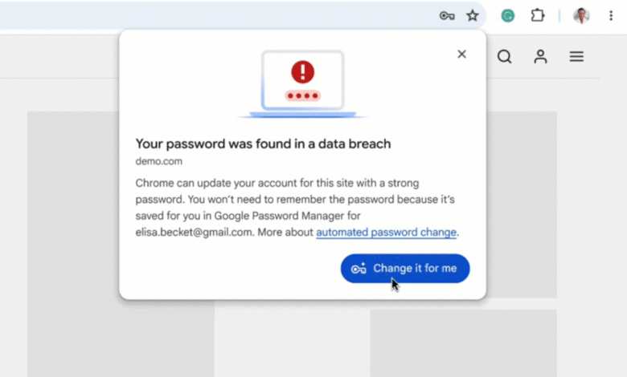The width and height of the screenshot is (627, 377).
Task: Click the red password dots in illustration
Action: [x=303, y=95]
